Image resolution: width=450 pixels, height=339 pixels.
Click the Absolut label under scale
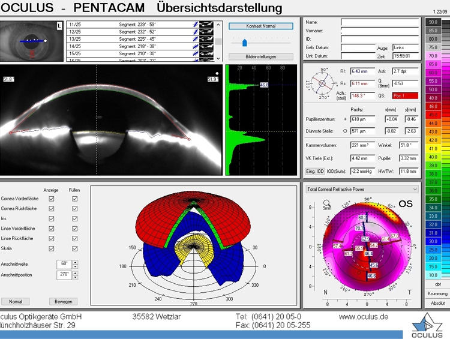437,303
